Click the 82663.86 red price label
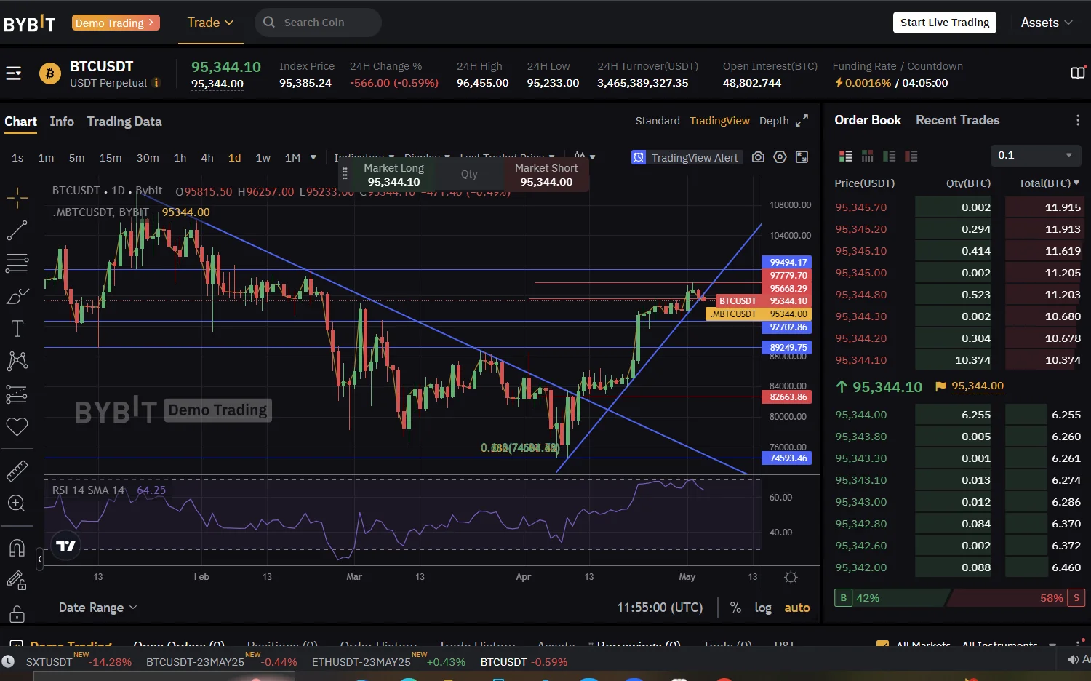1091x681 pixels. click(787, 397)
